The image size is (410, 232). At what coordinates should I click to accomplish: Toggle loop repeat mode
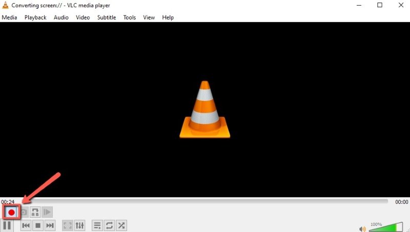pos(109,225)
